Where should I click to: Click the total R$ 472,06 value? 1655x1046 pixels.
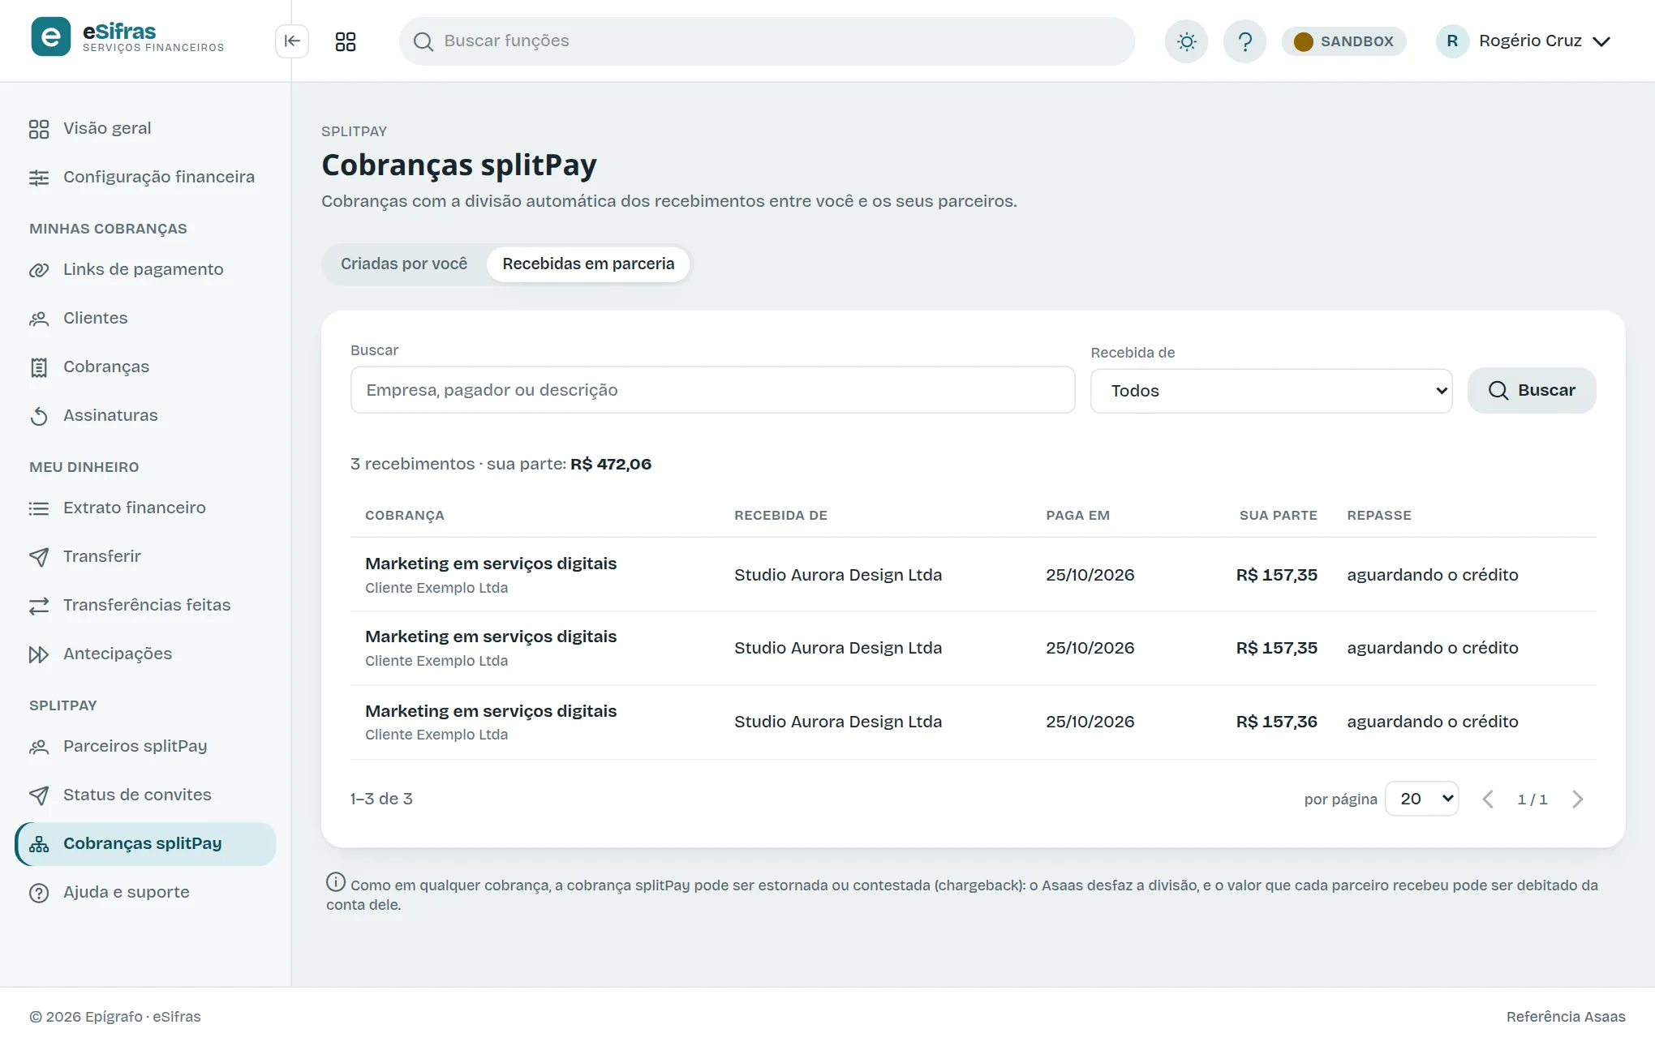[x=611, y=464]
